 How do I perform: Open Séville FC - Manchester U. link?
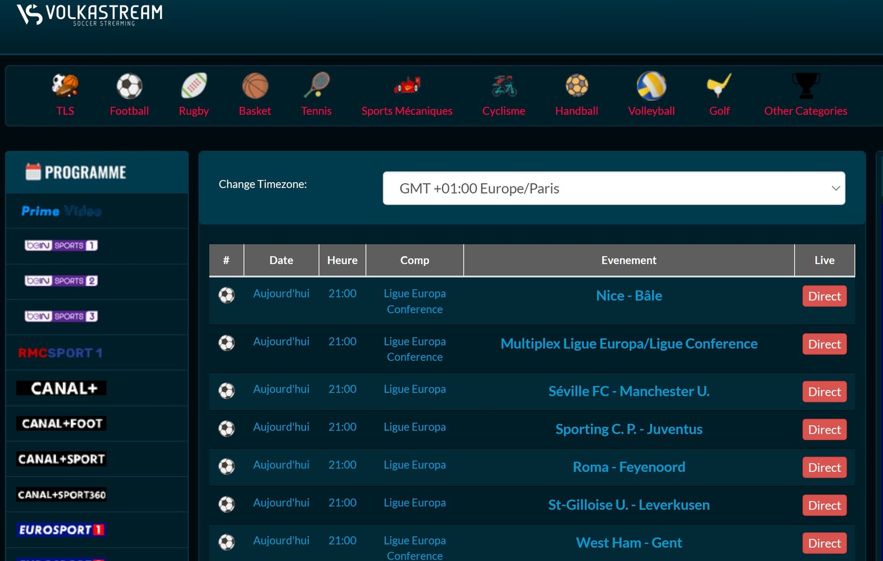(629, 391)
